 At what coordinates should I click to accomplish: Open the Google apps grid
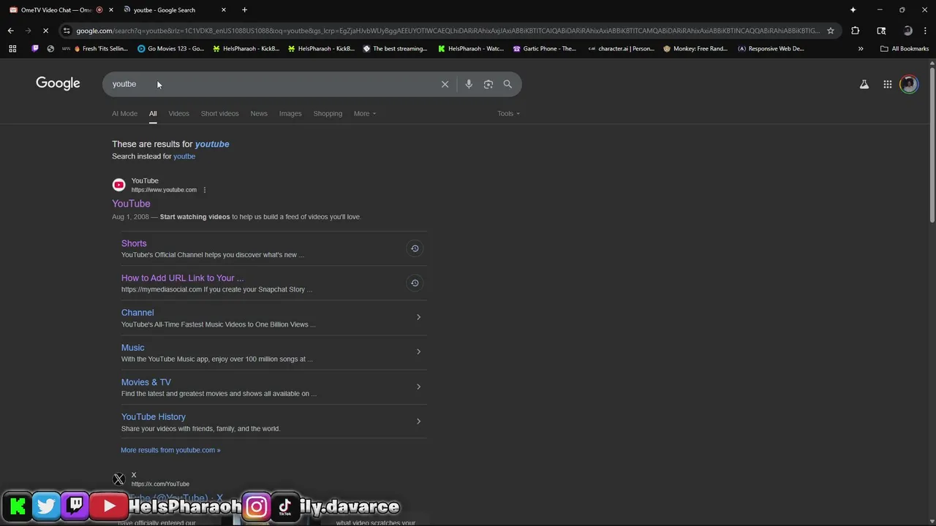click(x=887, y=84)
